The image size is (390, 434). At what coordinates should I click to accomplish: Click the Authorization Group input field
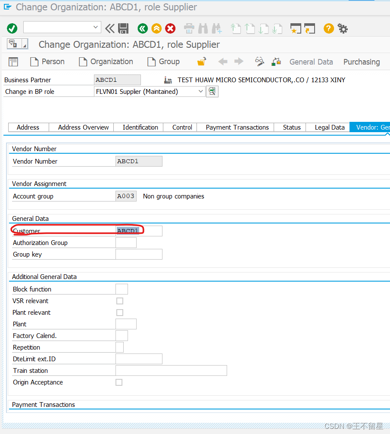[126, 242]
